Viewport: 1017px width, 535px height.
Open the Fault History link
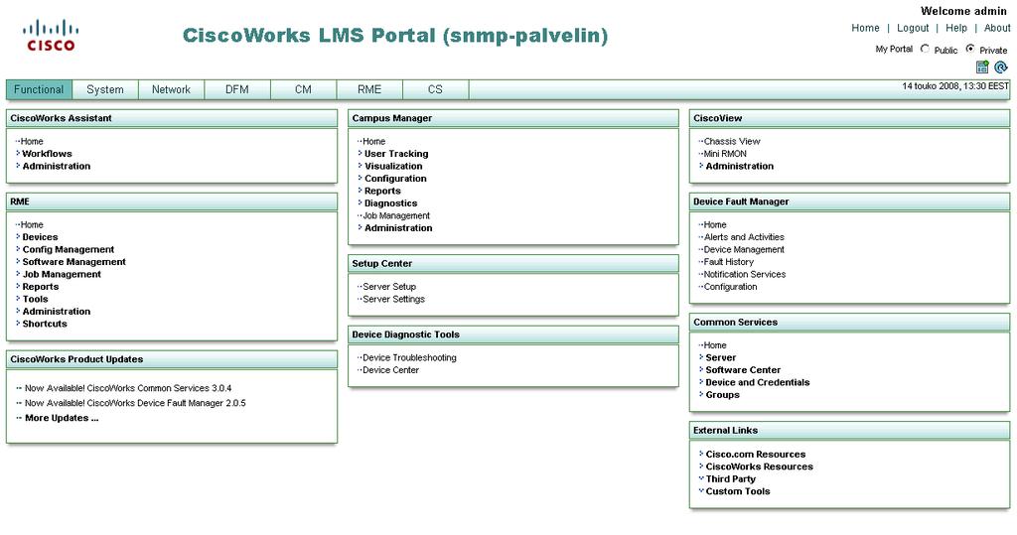pyautogui.click(x=728, y=262)
